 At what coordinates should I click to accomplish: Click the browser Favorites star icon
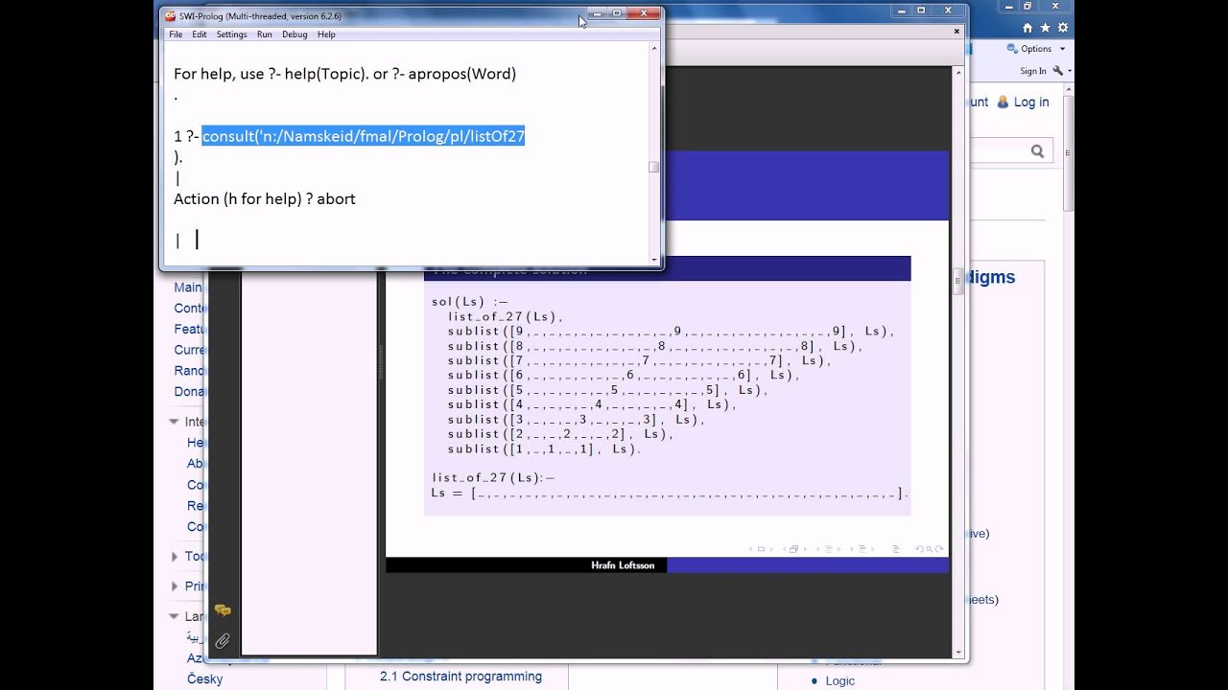(x=1045, y=28)
